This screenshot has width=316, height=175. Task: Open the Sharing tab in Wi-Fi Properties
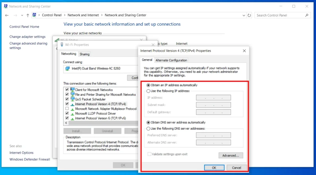click(x=85, y=54)
